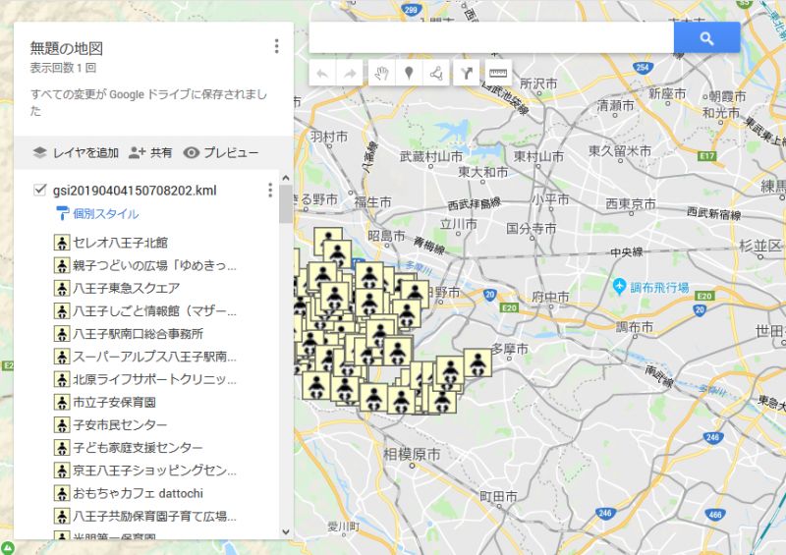Click the 無題の地図 map title

tap(67, 48)
